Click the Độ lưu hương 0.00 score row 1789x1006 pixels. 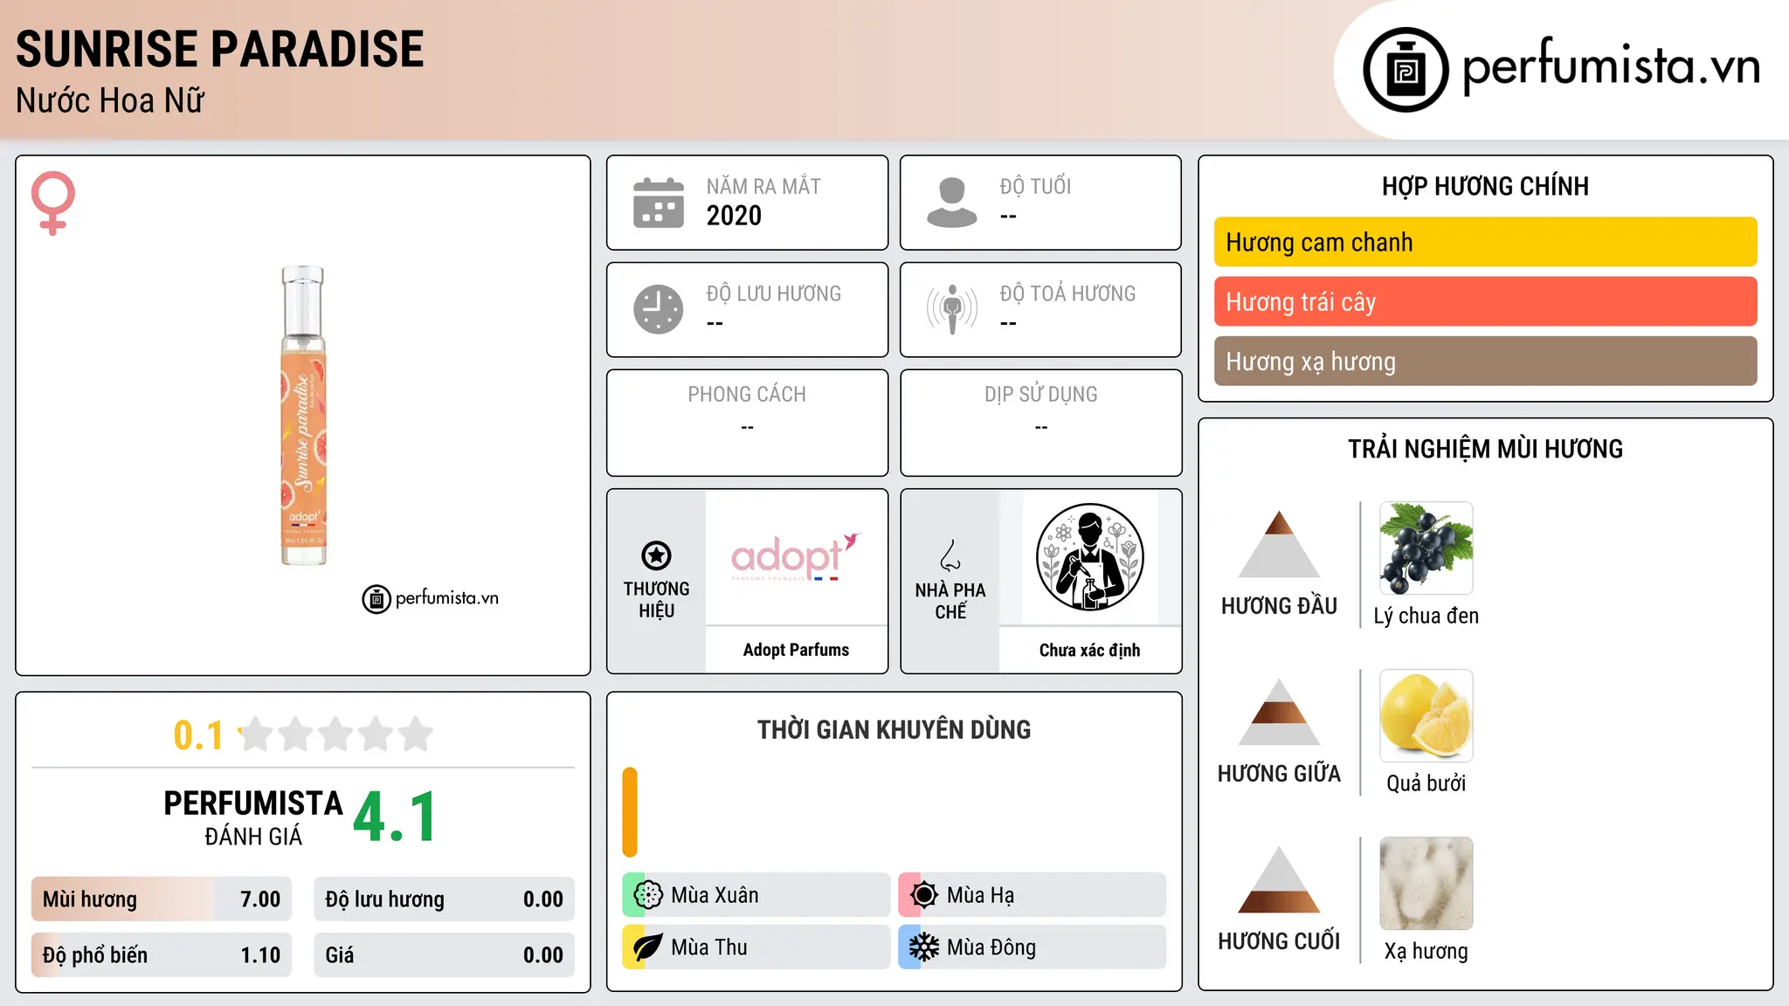tap(445, 899)
